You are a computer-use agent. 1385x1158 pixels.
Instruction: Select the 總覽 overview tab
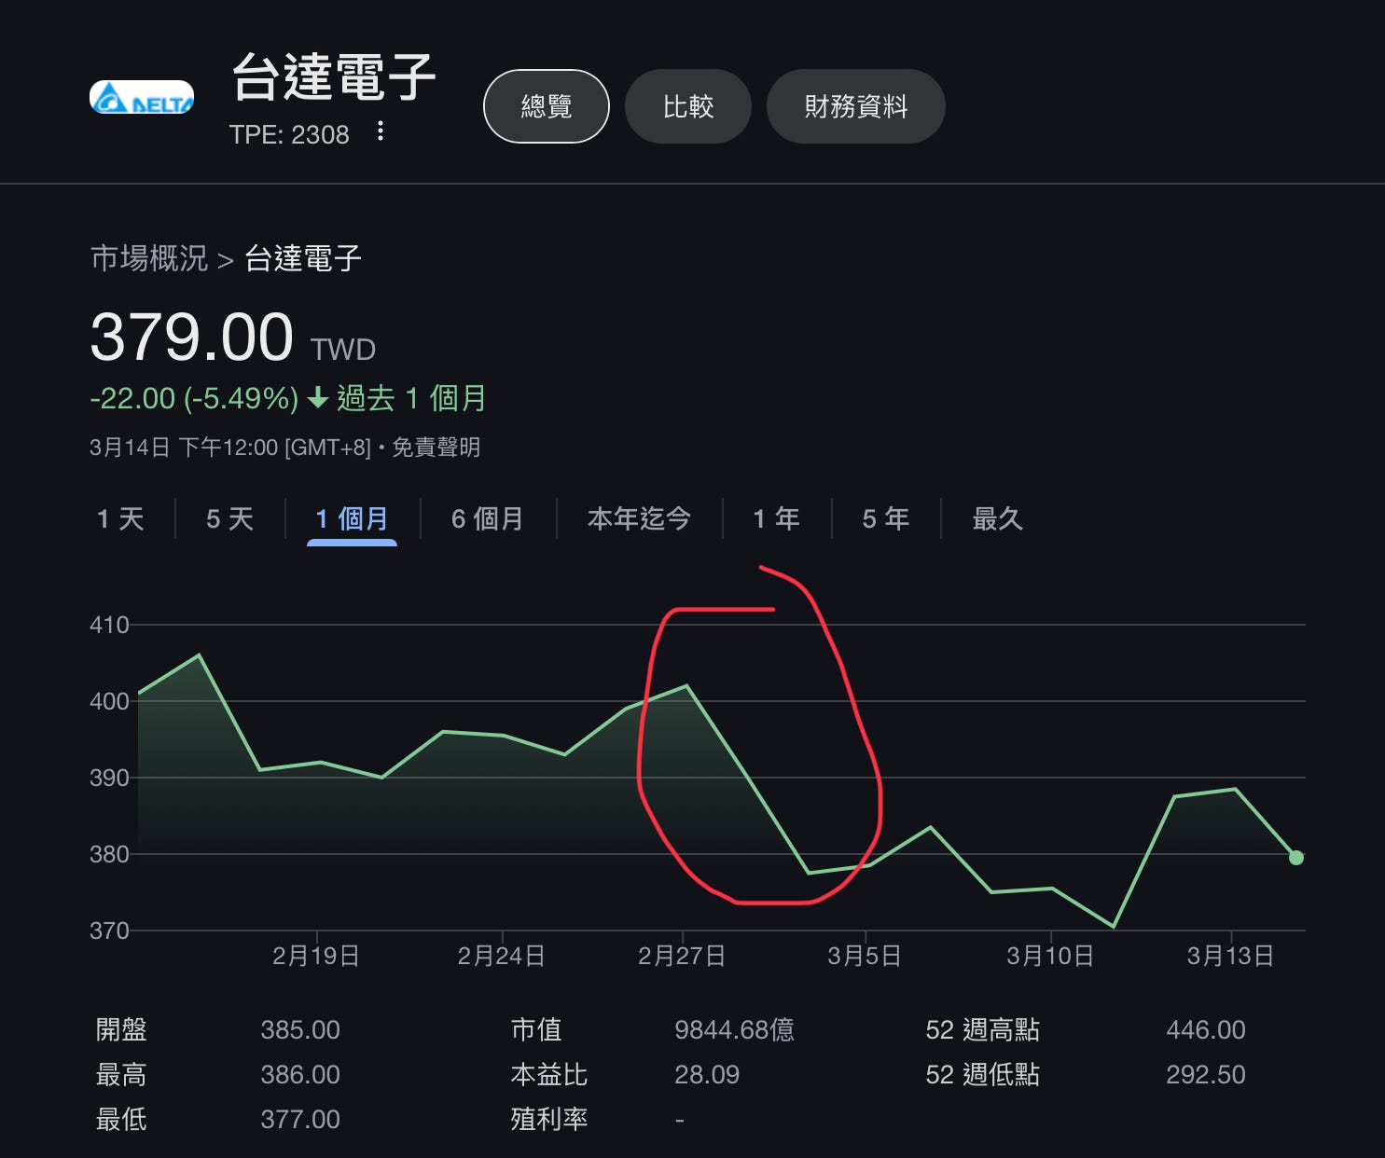point(547,106)
